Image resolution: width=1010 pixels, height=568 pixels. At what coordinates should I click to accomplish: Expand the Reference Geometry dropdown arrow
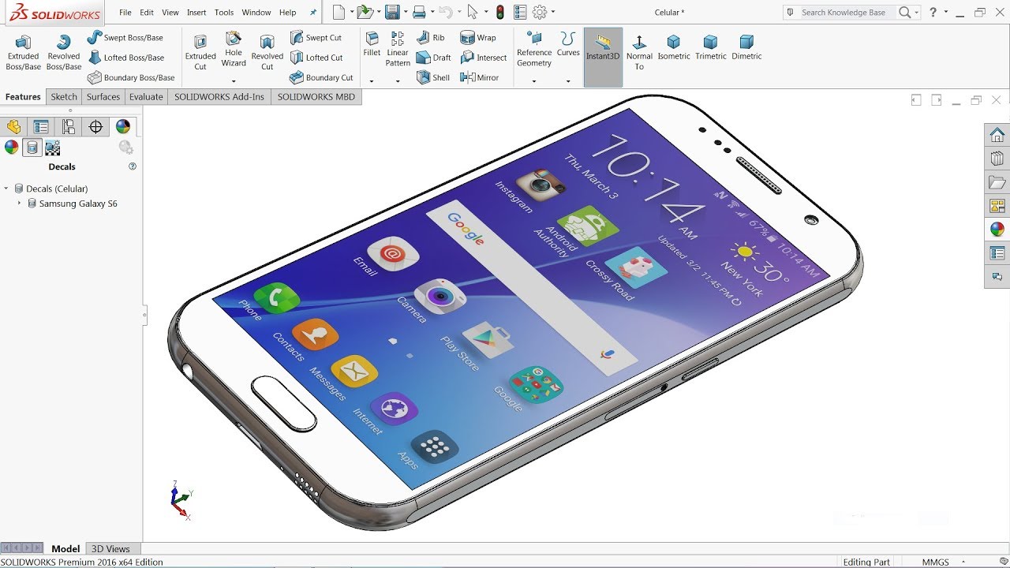click(534, 80)
